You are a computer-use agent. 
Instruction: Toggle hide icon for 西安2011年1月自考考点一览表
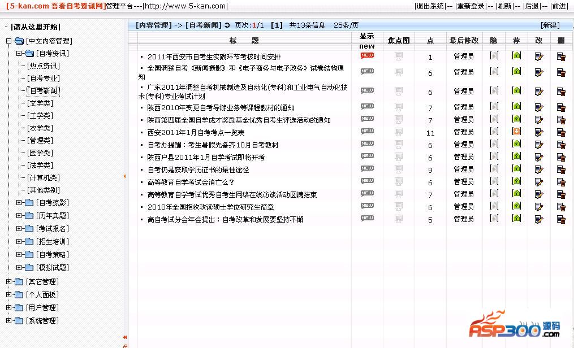[494, 131]
